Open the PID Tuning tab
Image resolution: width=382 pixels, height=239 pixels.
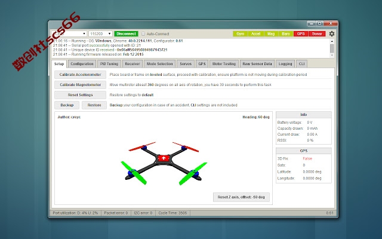point(109,64)
